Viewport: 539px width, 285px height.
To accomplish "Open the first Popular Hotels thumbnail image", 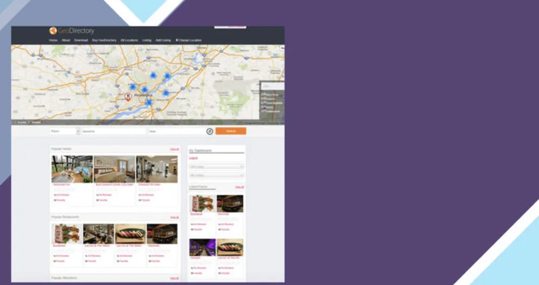I will [x=72, y=169].
